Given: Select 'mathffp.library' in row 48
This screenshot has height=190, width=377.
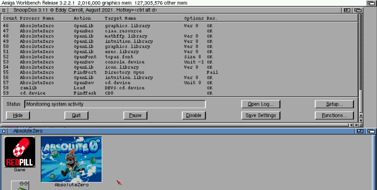Looking at the screenshot, I should 126,36.
